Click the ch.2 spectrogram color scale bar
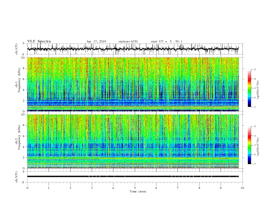The height and width of the screenshot is (211, 273). [249, 145]
